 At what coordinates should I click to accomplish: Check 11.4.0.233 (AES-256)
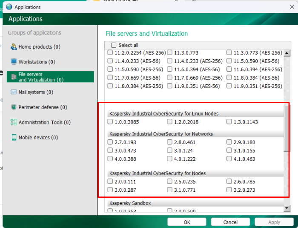(x=169, y=61)
